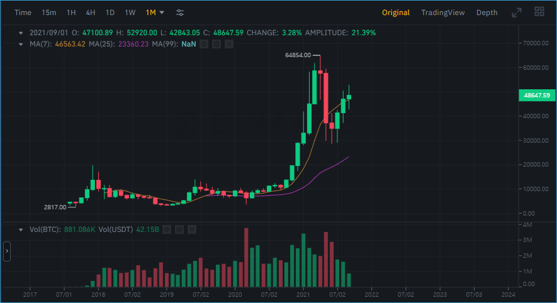Select the 1W interval
The width and height of the screenshot is (557, 303).
(130, 13)
